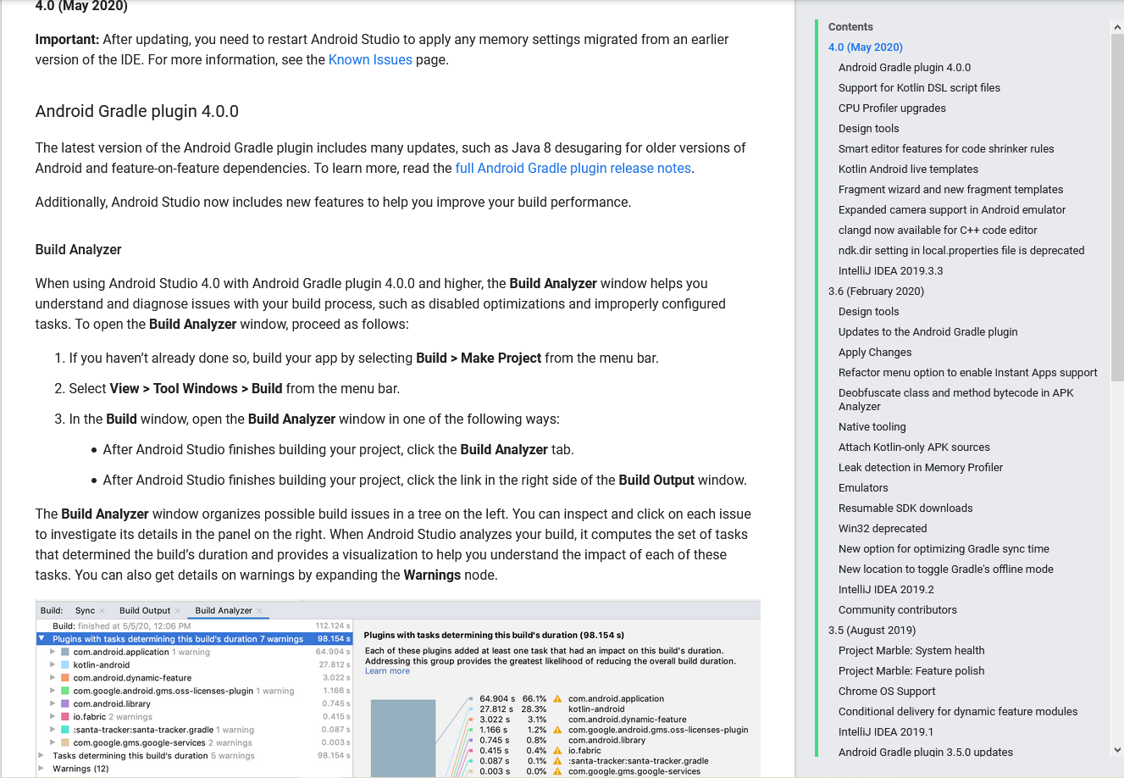Expand oss-licenses-plugin tree node
The height and width of the screenshot is (778, 1124).
click(x=53, y=691)
